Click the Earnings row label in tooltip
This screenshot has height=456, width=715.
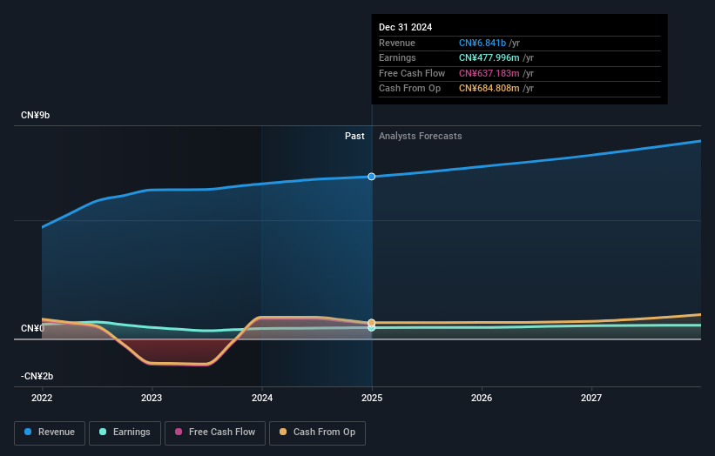click(398, 57)
